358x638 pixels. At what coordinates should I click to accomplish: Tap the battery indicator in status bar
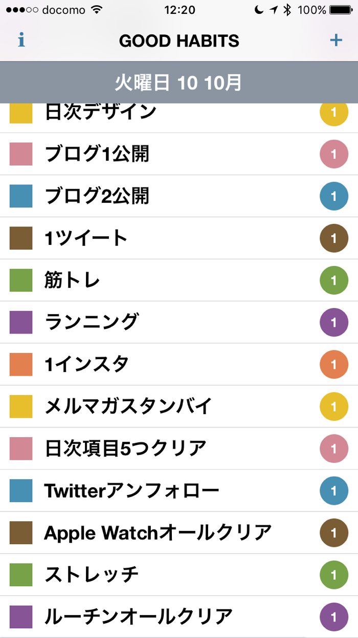344,10
